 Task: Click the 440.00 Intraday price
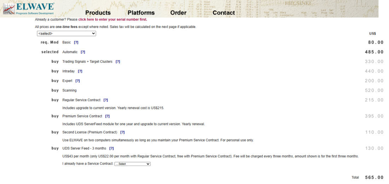pos(374,71)
